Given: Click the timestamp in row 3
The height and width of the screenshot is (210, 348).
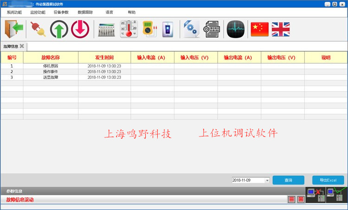Looking at the screenshot, I should coord(104,77).
